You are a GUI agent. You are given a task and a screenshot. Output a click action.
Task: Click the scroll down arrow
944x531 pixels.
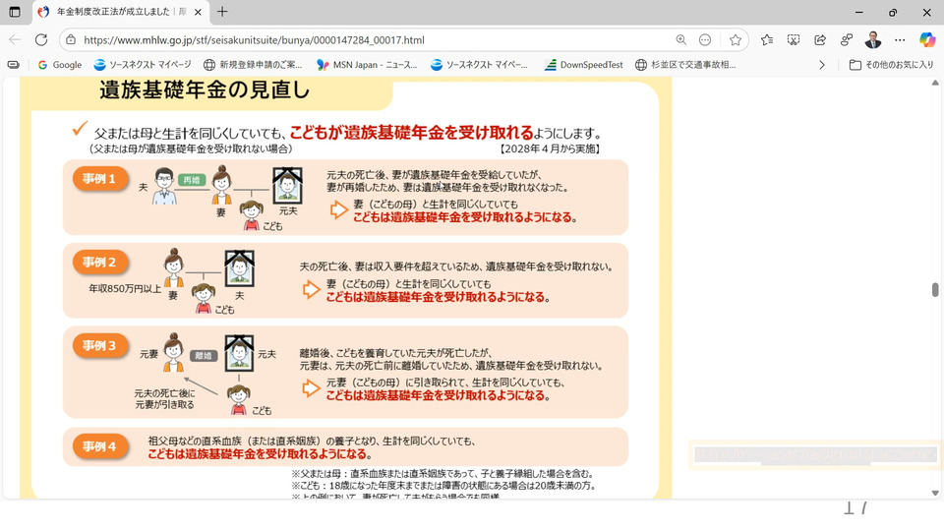pos(935,493)
